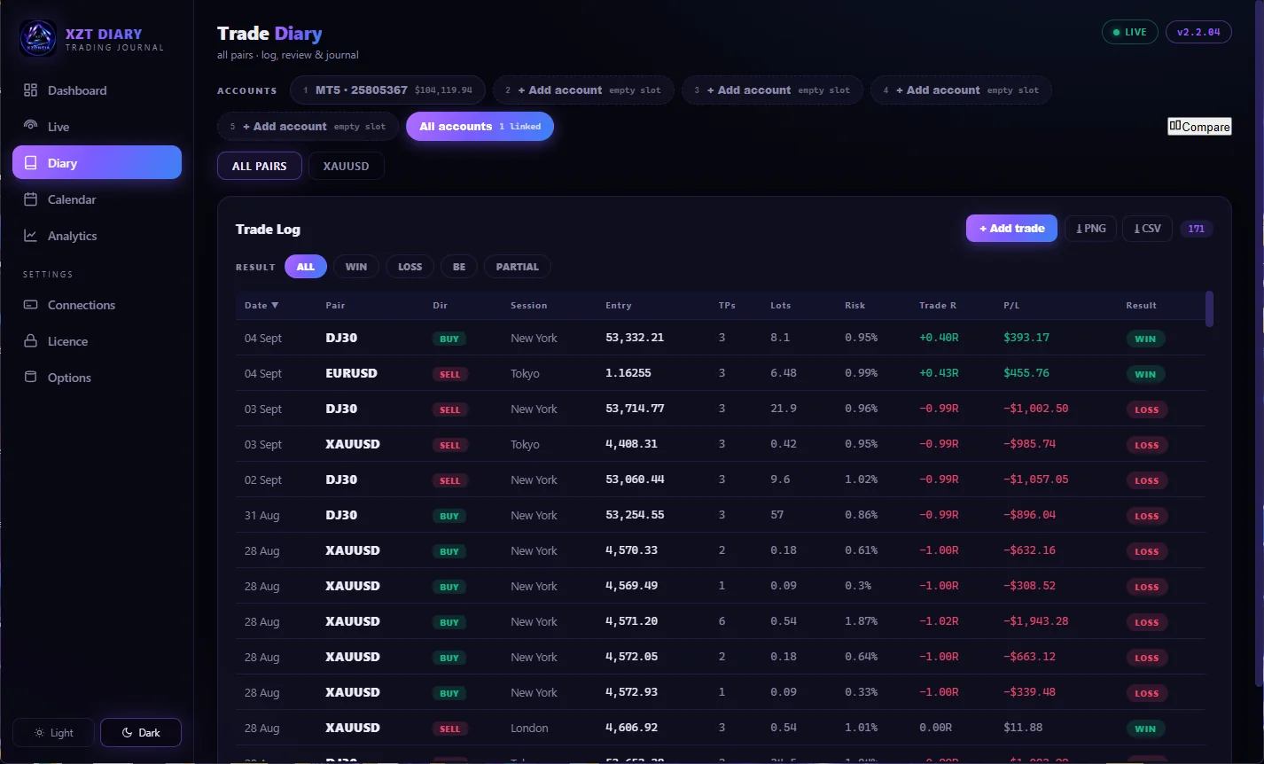This screenshot has width=1264, height=764.
Task: Click the Compare button
Action: coord(1199,127)
